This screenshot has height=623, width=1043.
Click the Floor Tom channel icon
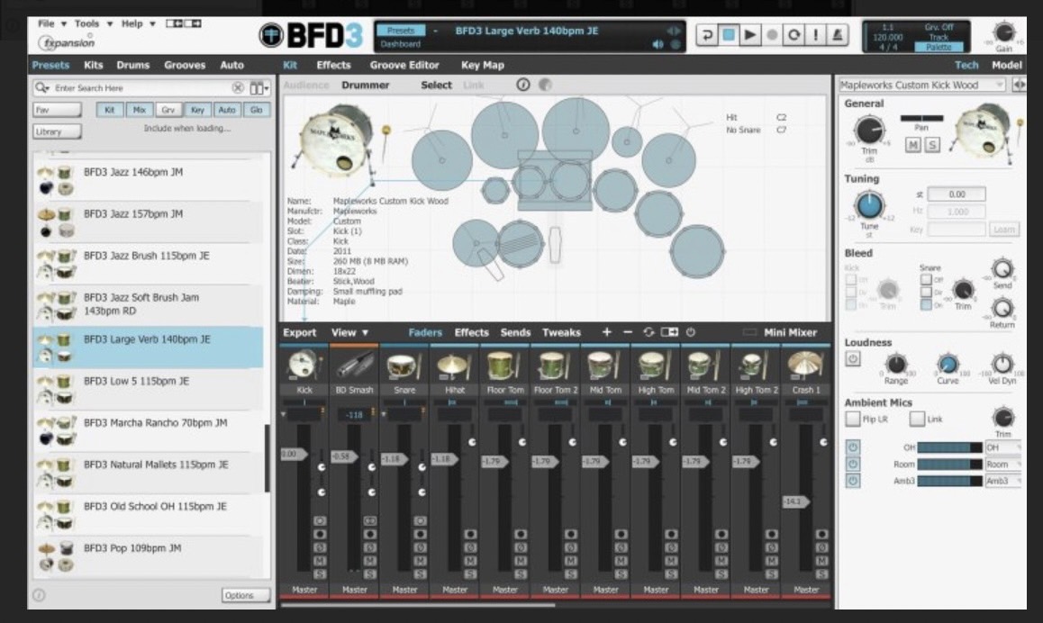point(505,365)
